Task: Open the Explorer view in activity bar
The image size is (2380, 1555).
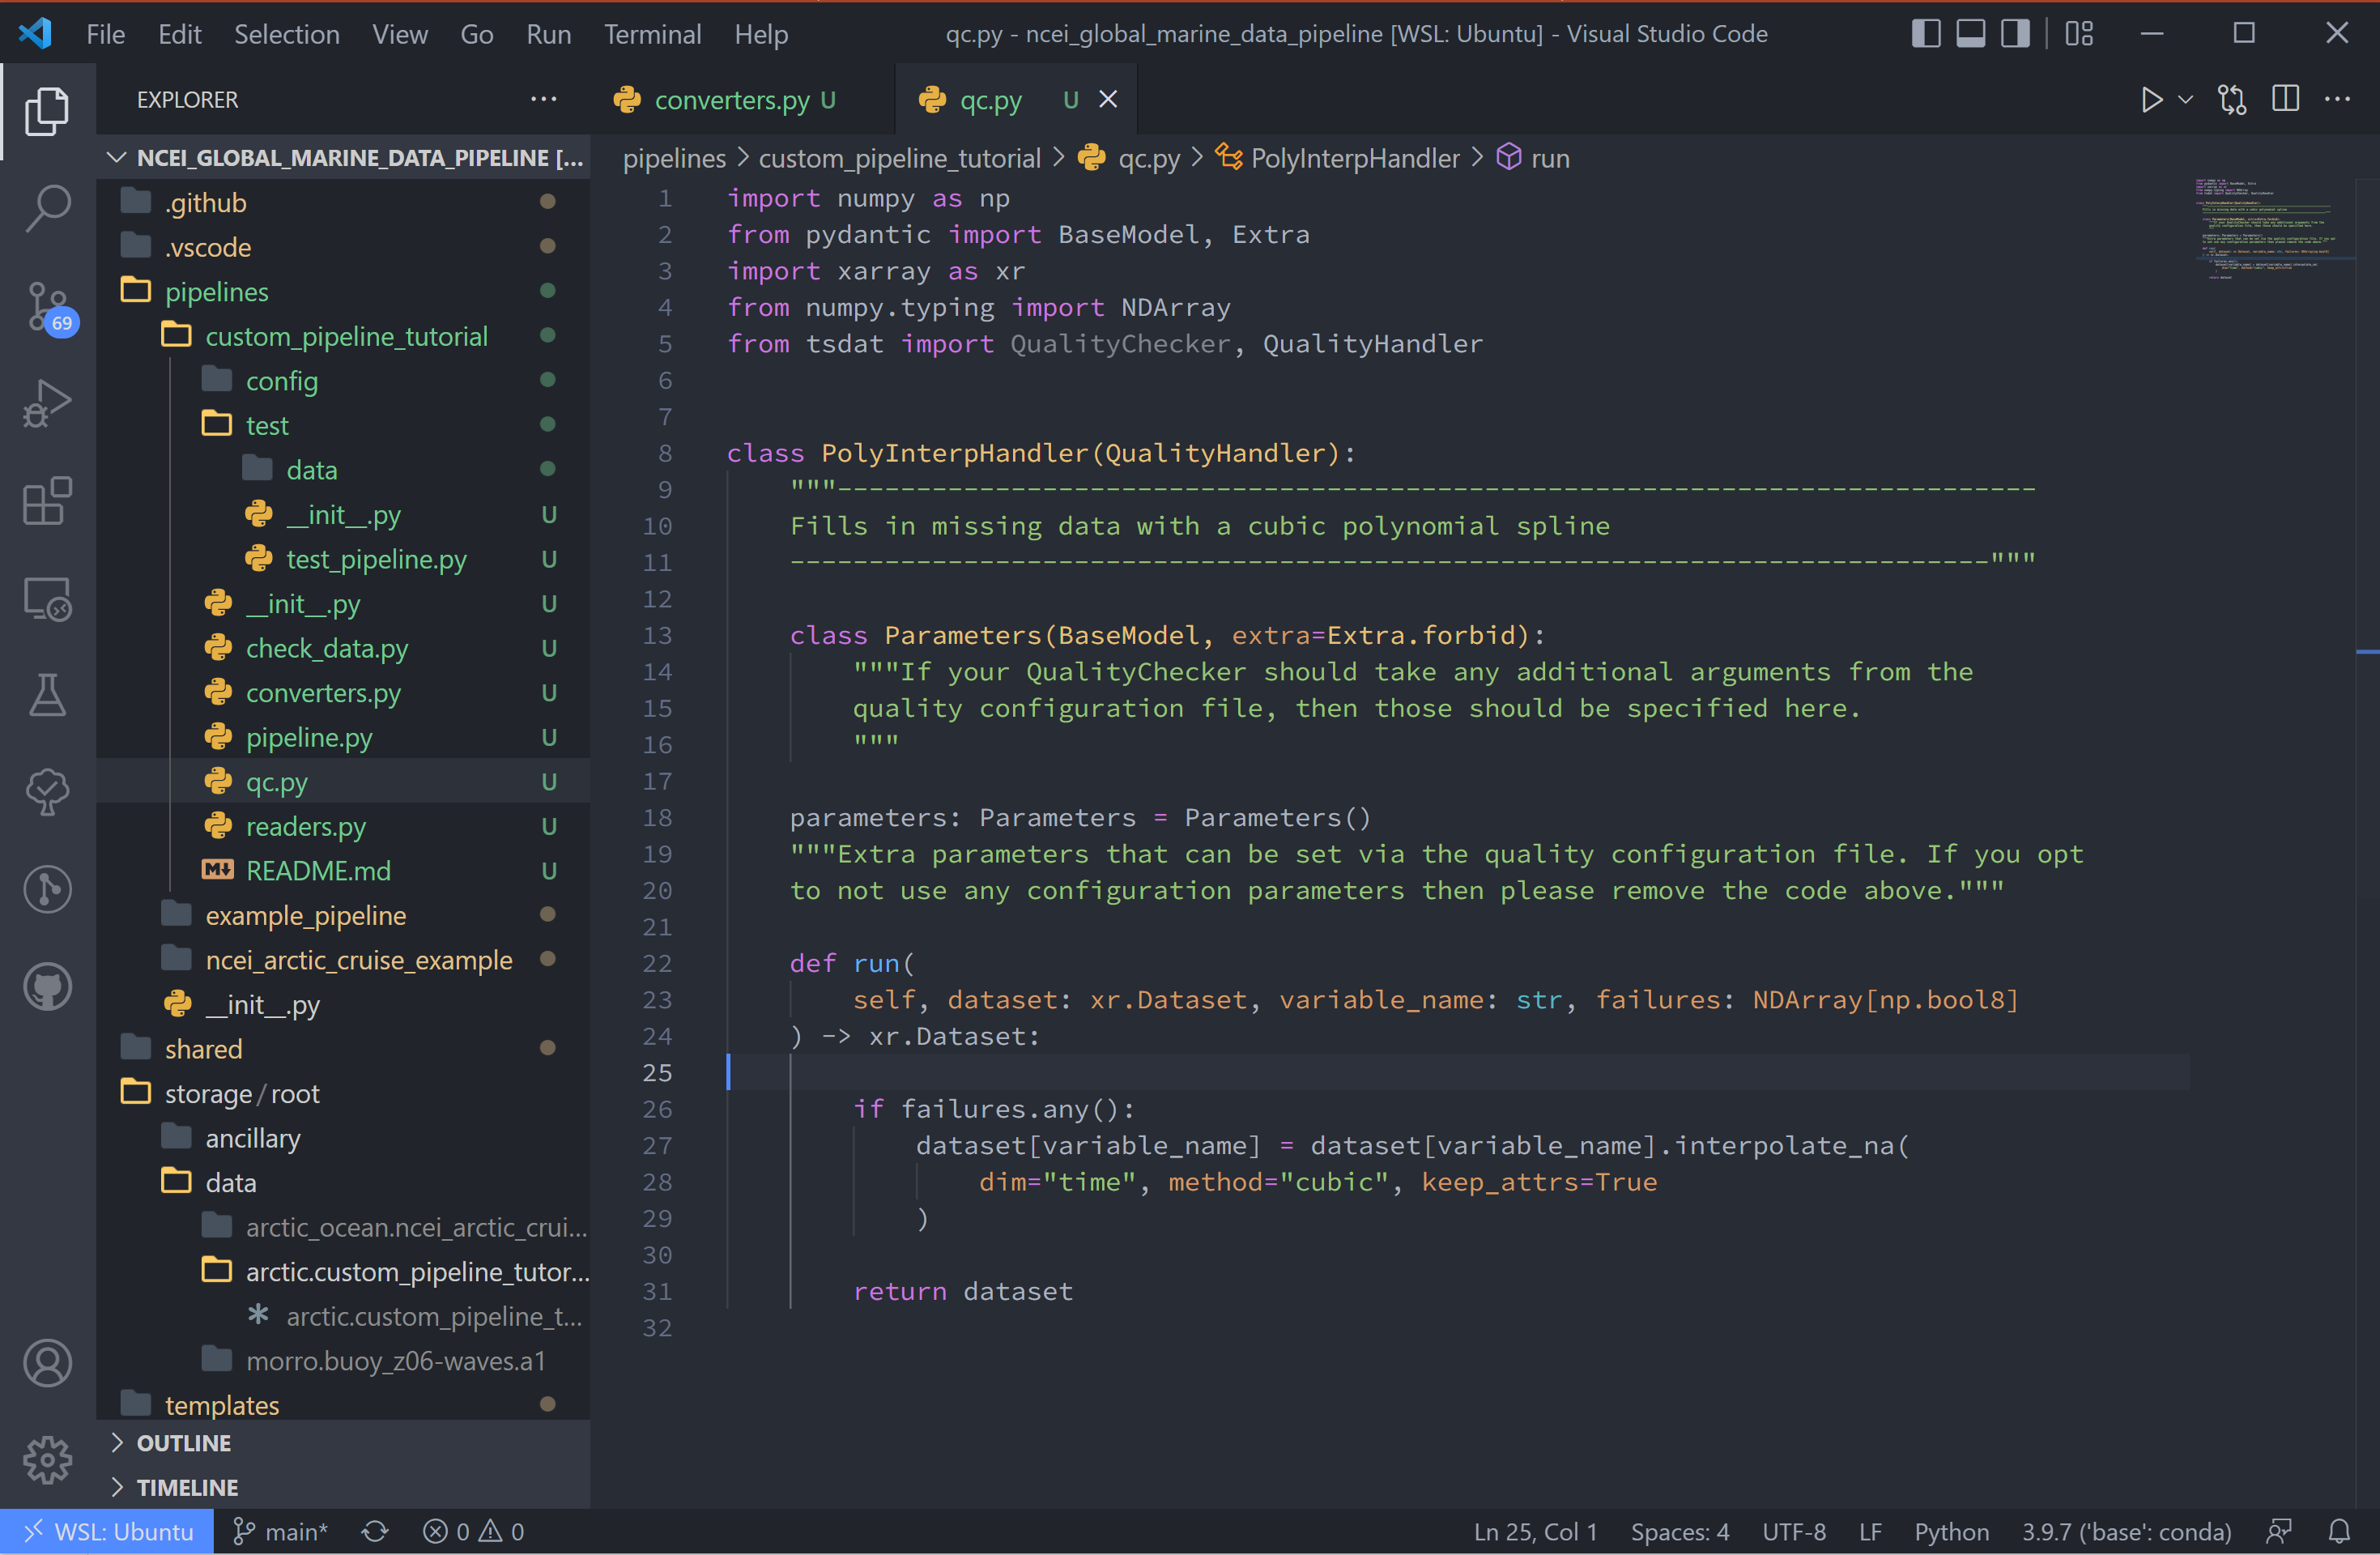Action: [x=47, y=111]
